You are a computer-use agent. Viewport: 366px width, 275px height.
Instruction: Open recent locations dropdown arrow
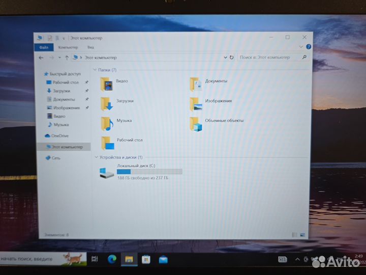59,58
